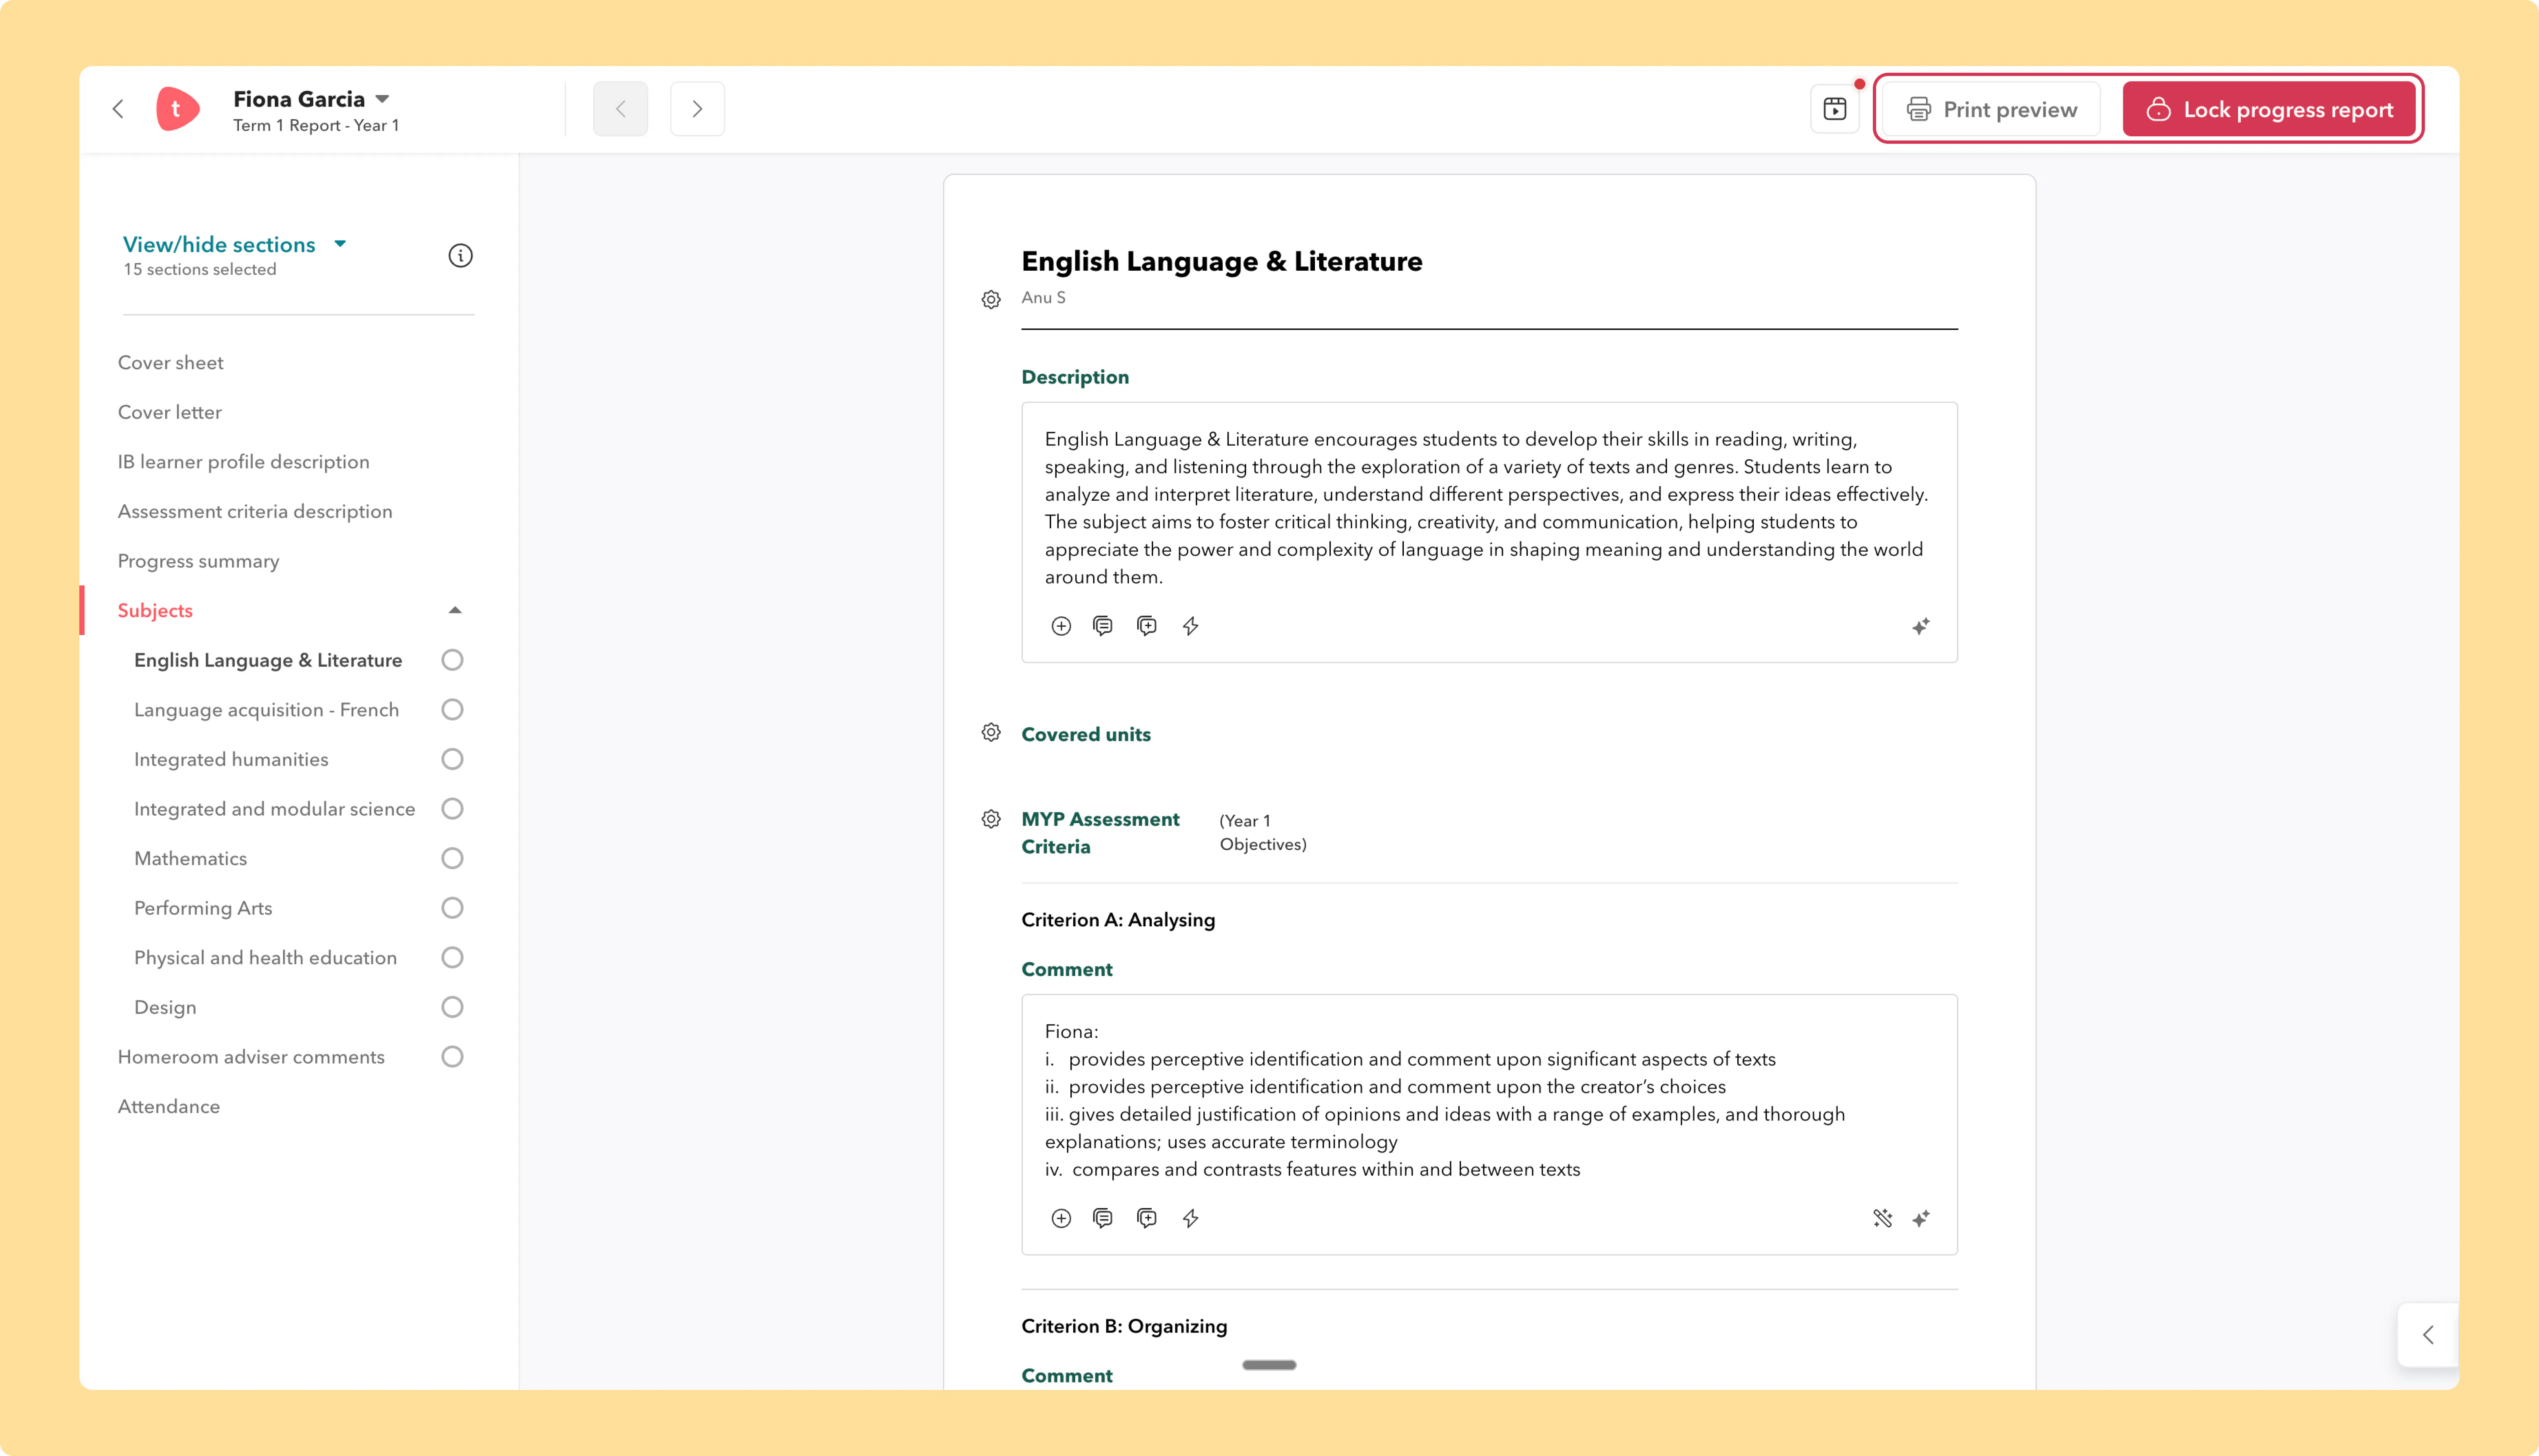Viewport: 2539px width, 1456px height.
Task: Click add-comment bubble icon in Criterion A comment box
Action: point(1147,1218)
